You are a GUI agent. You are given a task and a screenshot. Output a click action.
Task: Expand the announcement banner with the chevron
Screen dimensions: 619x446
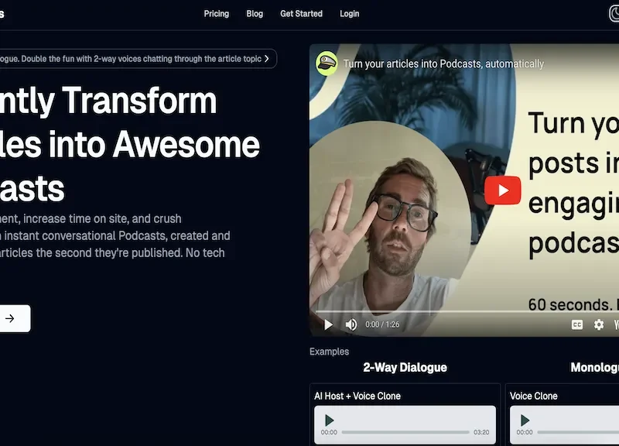pyautogui.click(x=265, y=58)
